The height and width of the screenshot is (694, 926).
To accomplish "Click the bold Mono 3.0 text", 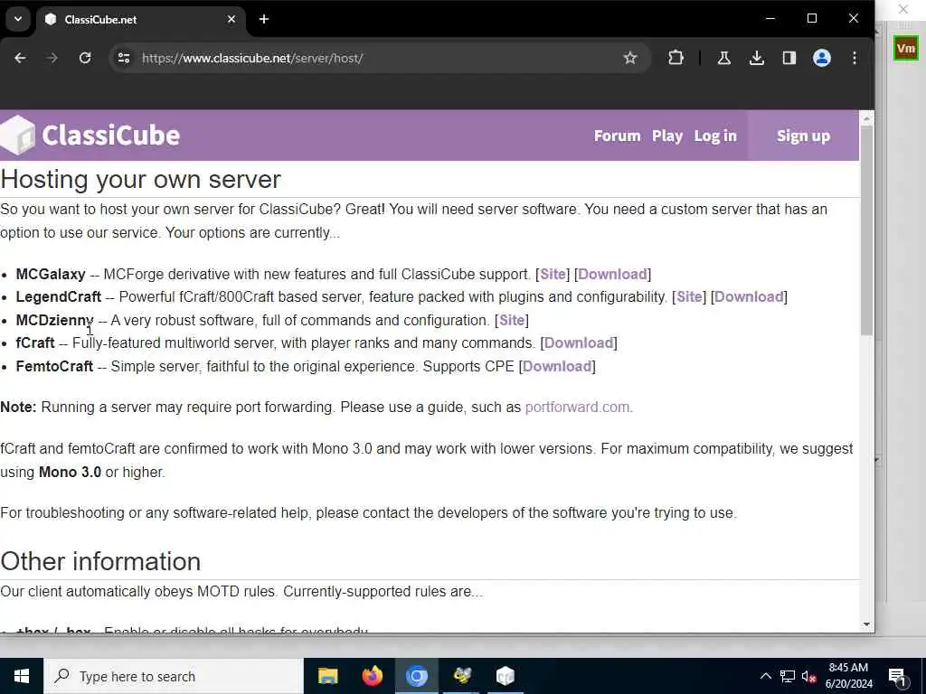I will 70,472.
